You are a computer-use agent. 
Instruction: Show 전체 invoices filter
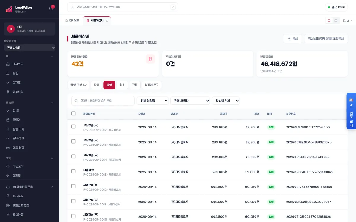135,85
